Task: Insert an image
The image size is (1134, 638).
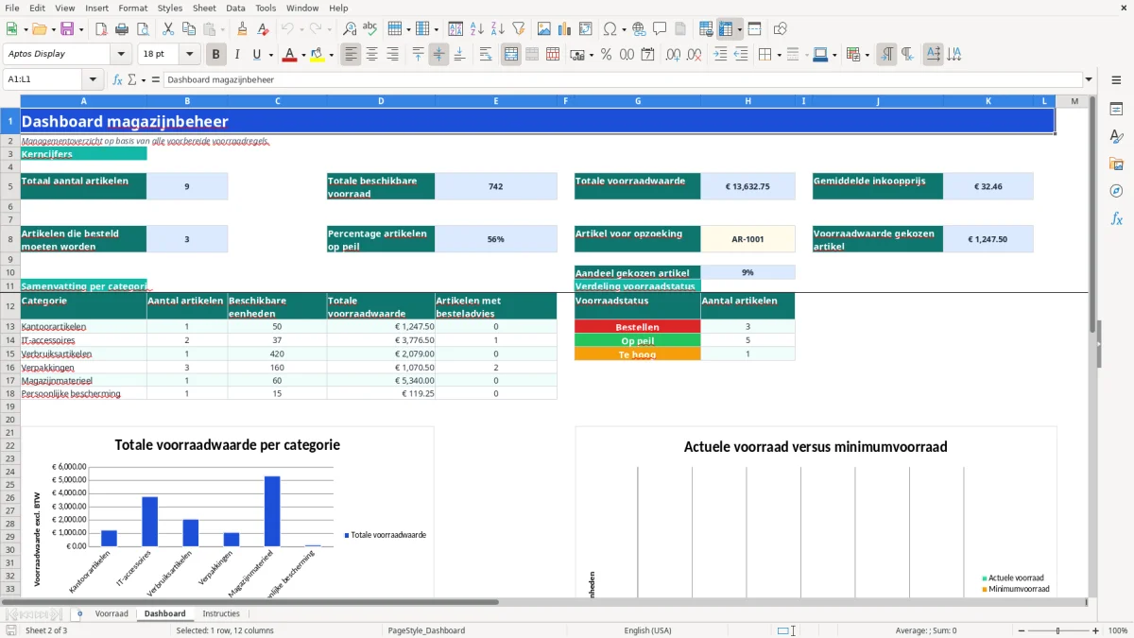Action: coord(542,28)
